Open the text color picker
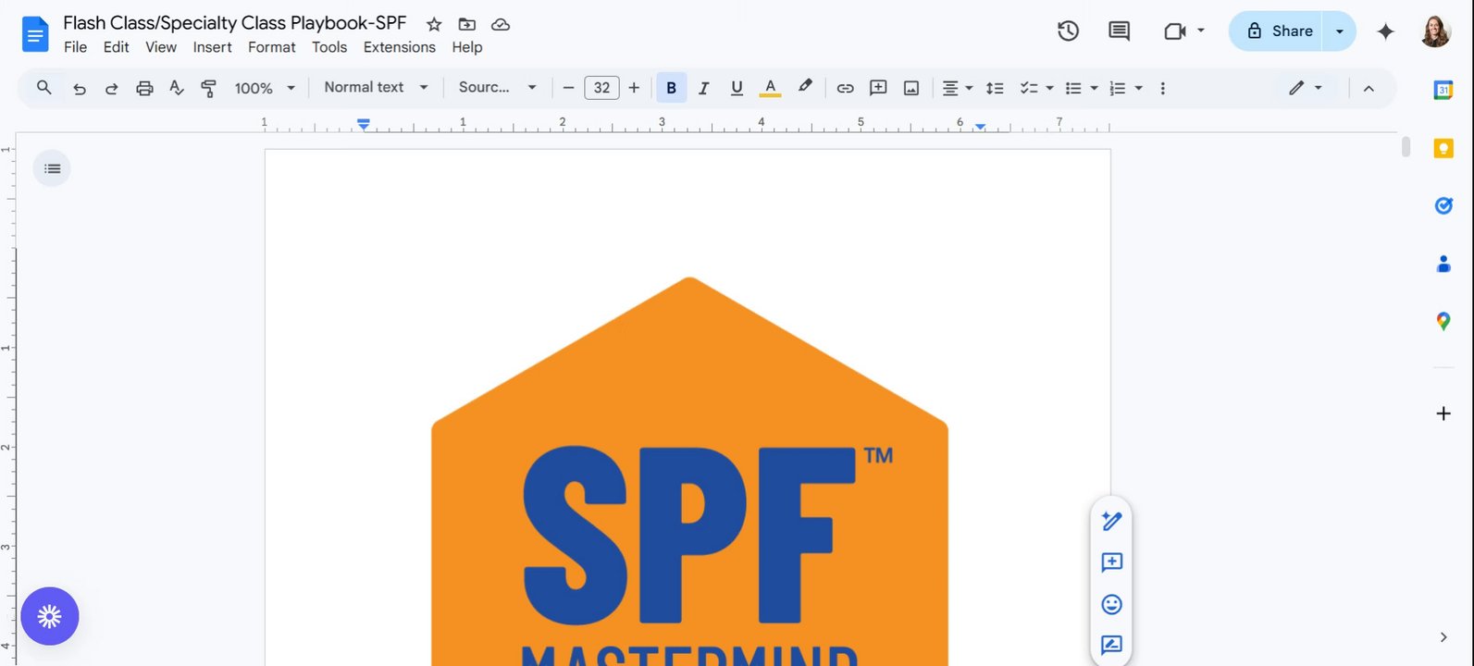 click(x=770, y=88)
